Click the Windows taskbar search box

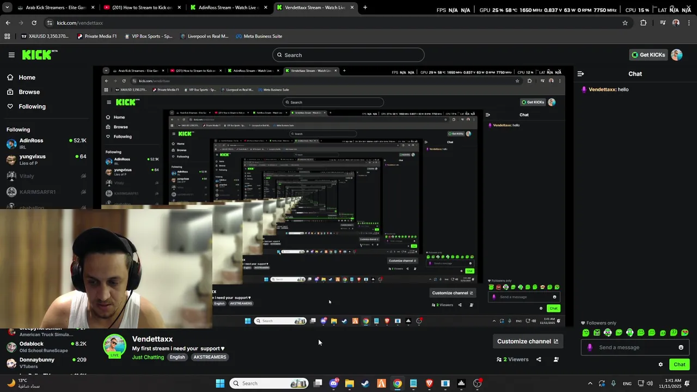pyautogui.click(x=268, y=383)
